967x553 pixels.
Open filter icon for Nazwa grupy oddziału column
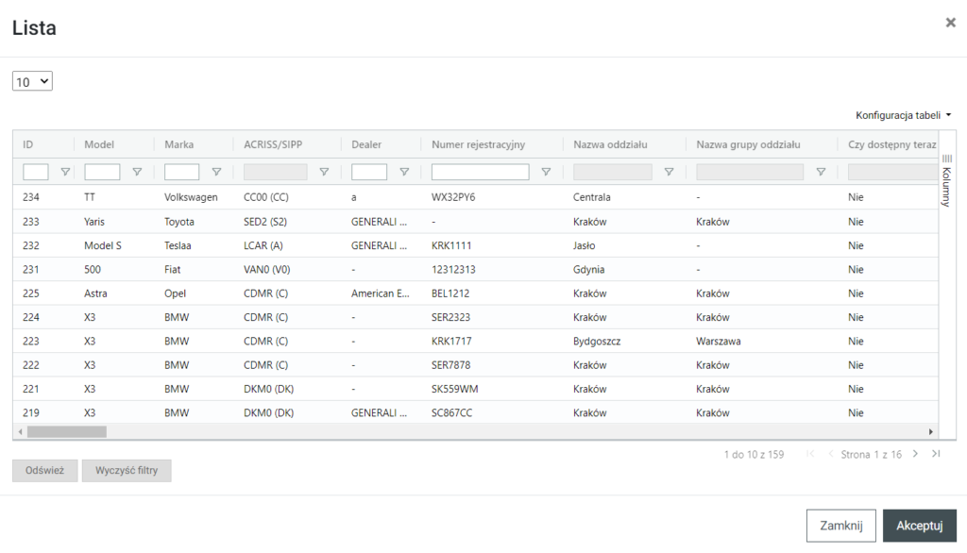[x=821, y=172]
